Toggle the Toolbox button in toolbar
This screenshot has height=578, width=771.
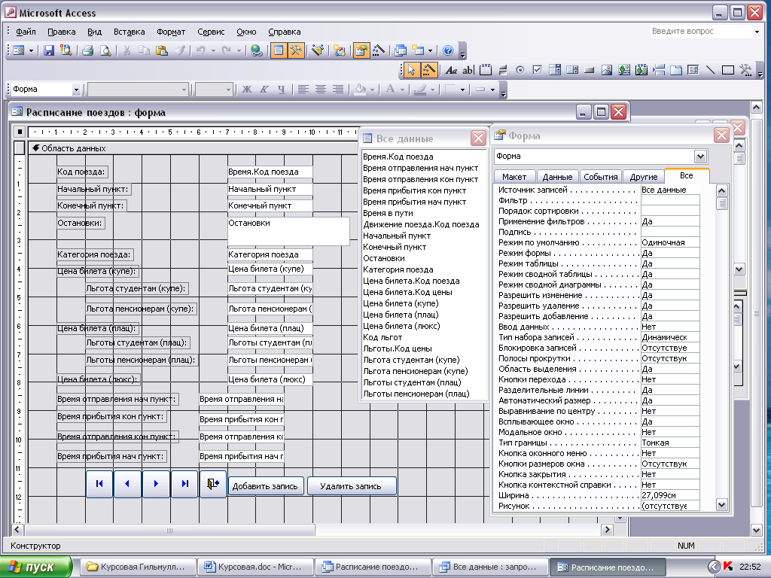click(x=296, y=50)
